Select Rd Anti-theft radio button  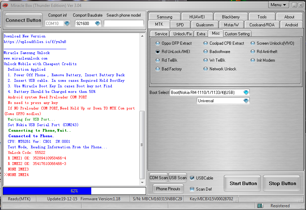[253, 52]
